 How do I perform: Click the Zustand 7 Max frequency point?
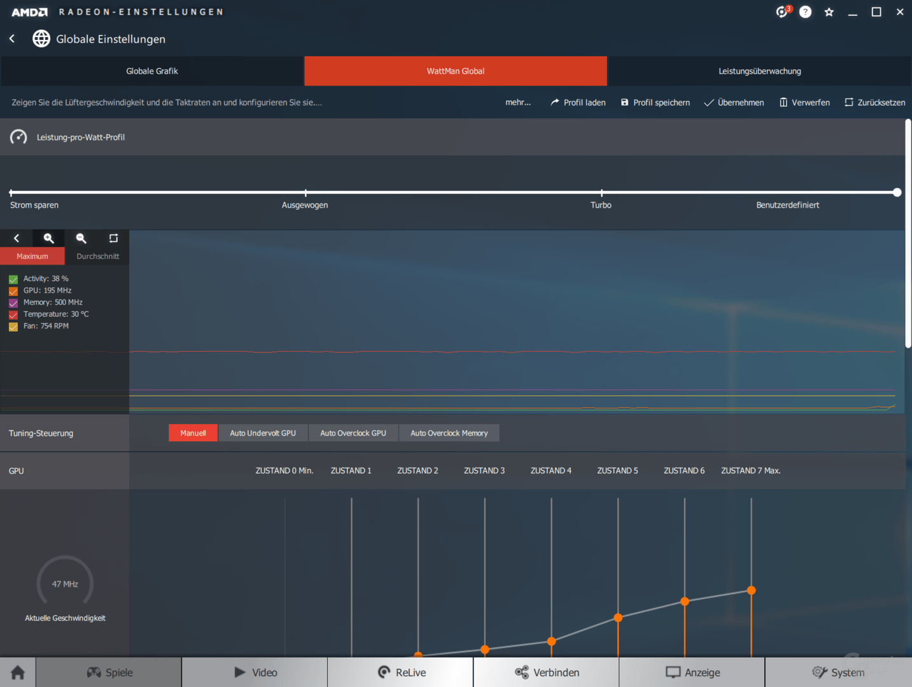[x=751, y=590]
